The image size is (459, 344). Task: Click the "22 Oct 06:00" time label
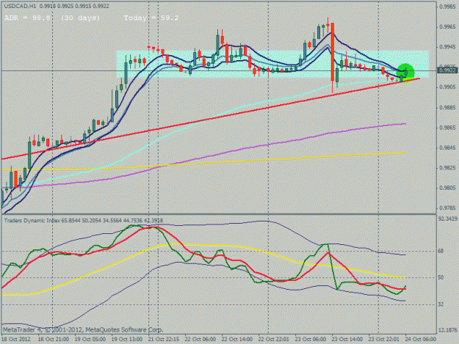tap(200, 340)
